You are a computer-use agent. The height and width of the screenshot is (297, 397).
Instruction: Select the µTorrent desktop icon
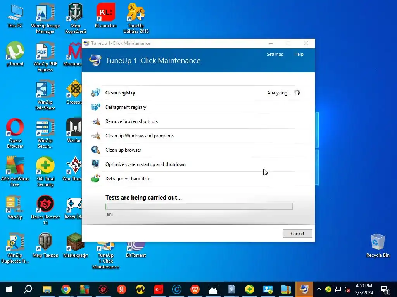point(15,54)
